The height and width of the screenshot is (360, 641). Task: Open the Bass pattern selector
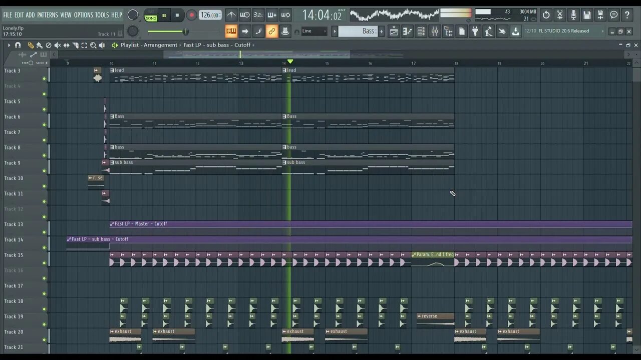(x=358, y=31)
